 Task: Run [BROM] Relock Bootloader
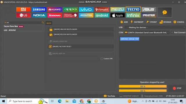coord(81,34)
